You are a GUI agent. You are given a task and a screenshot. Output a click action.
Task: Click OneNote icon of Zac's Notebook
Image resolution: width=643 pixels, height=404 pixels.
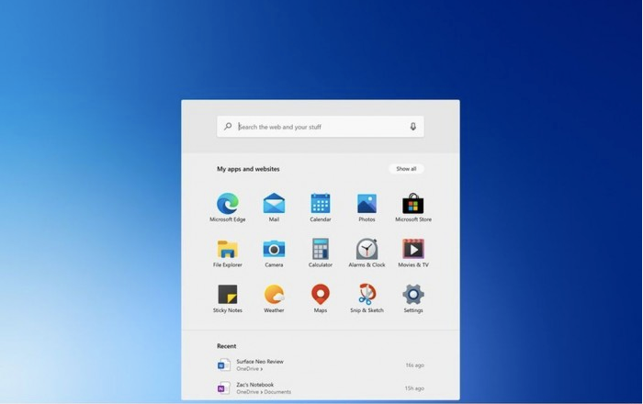223,388
